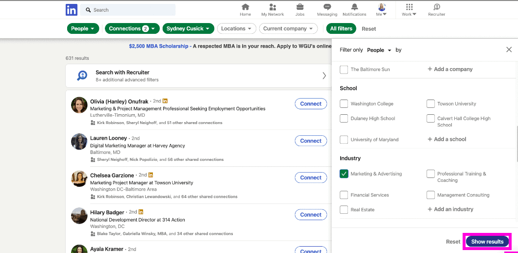
Task: Open Lauren Looney's name link
Action: tap(108, 138)
